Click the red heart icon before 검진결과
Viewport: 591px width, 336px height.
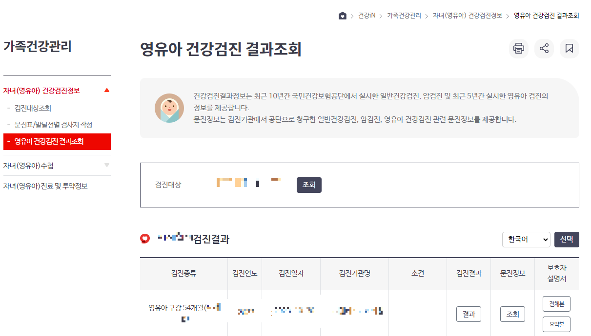[x=145, y=238]
